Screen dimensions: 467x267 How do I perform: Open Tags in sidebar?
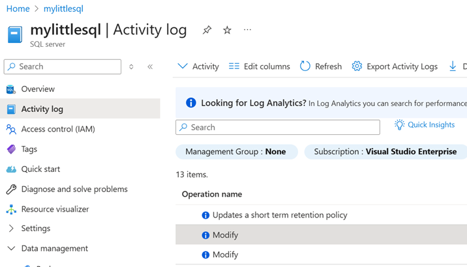[x=29, y=149]
